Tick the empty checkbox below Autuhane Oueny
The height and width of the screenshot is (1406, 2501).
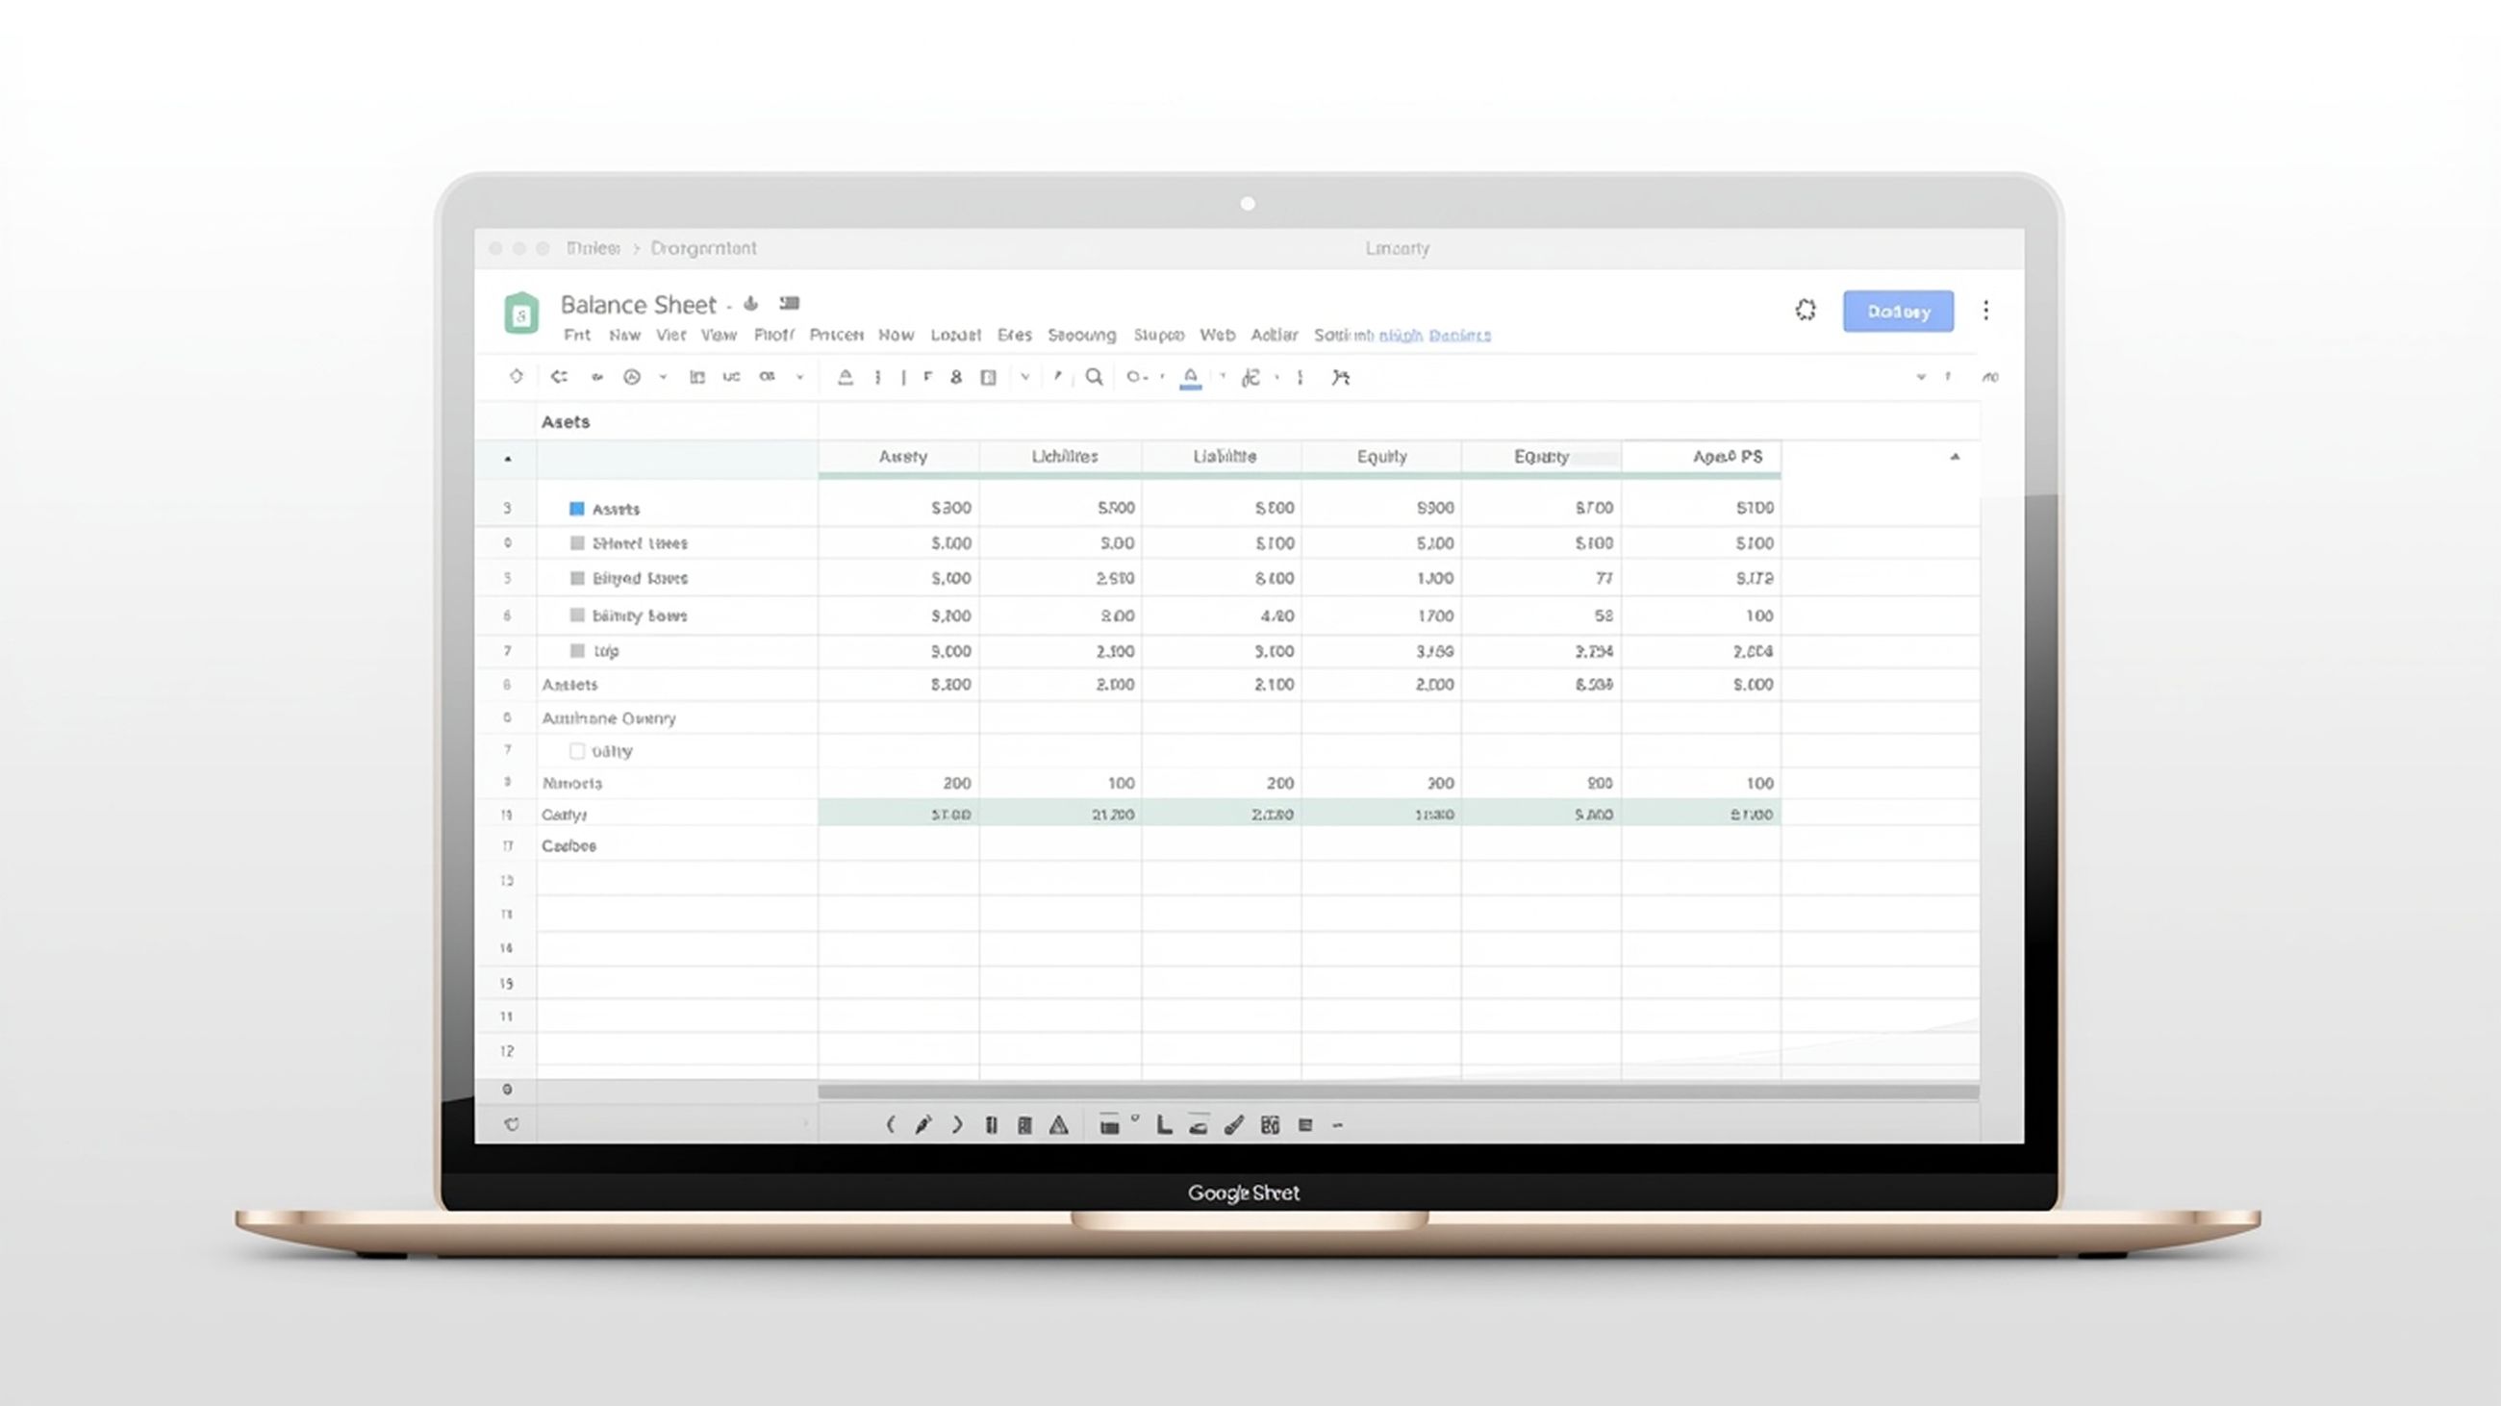pos(578,751)
